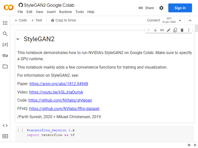Open more cell actions three-dot menu
Image resolution: width=198 pixels, height=148 pixels.
189,30
